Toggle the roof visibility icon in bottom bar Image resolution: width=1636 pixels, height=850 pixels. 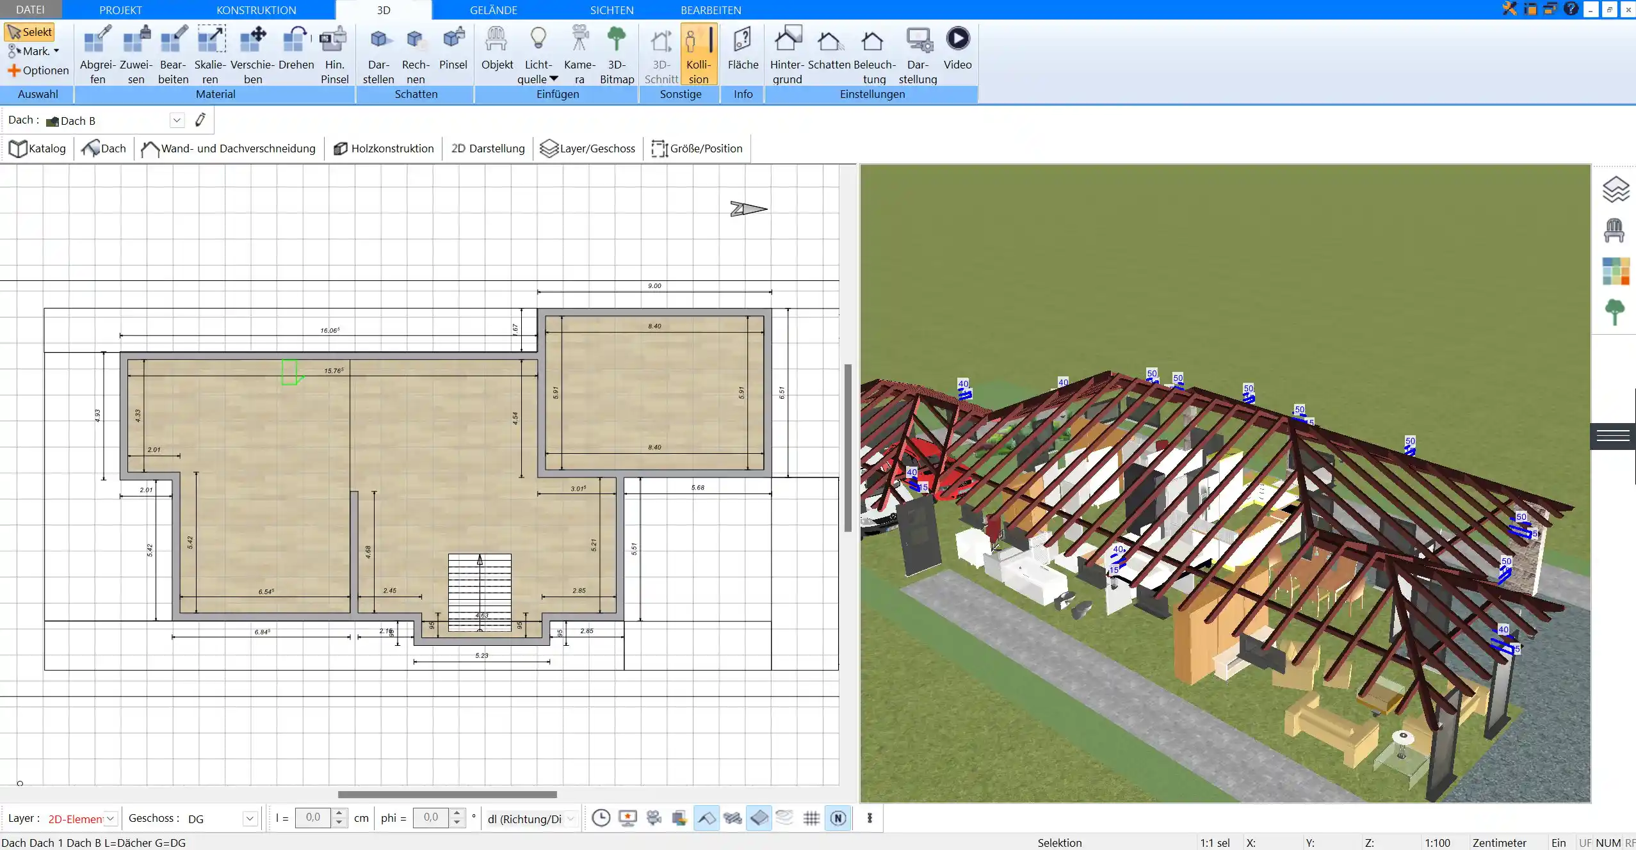click(706, 818)
